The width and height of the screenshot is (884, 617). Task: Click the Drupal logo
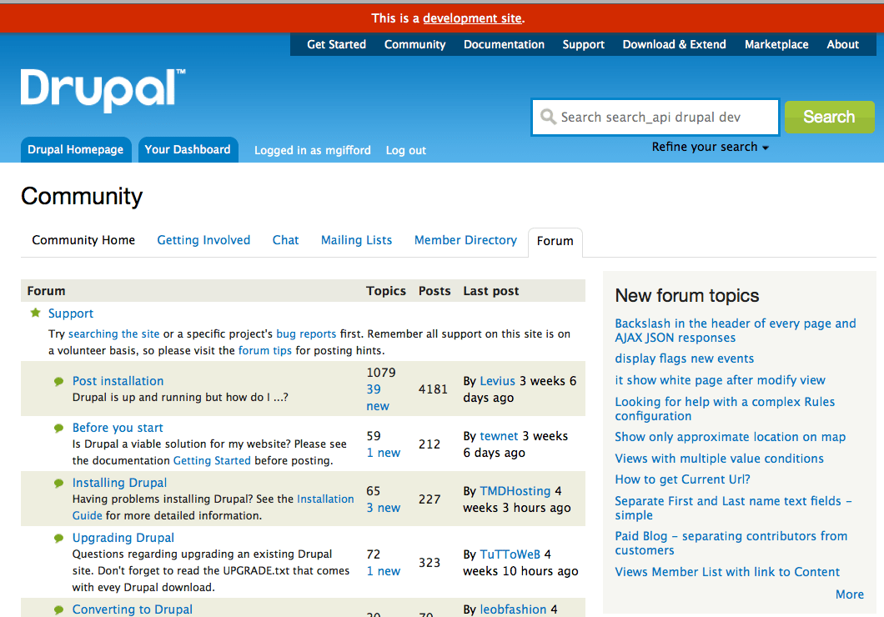point(103,89)
